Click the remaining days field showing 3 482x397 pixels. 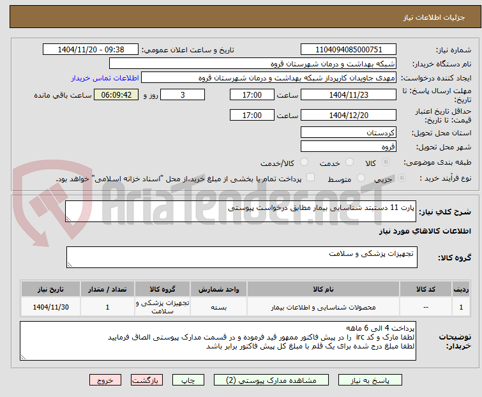[183, 94]
